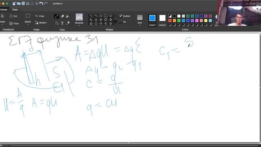The width and height of the screenshot is (261, 147).
Task: Pick the violet purple palette color
Action: 192,20
